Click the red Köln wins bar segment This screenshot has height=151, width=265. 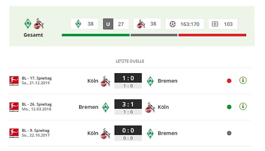coord(212,35)
